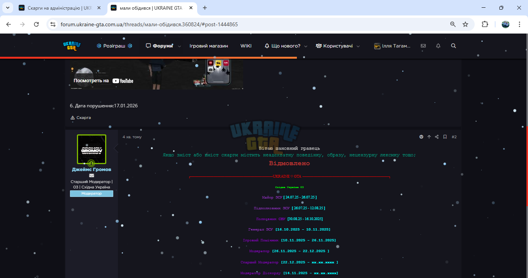Screen dimensions: 528x278
Task: View site information icon in address bar
Action: 53,24
